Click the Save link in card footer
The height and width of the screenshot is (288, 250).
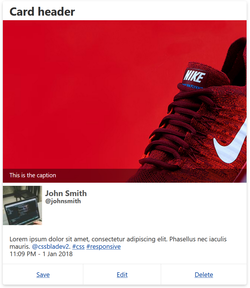[x=43, y=275]
